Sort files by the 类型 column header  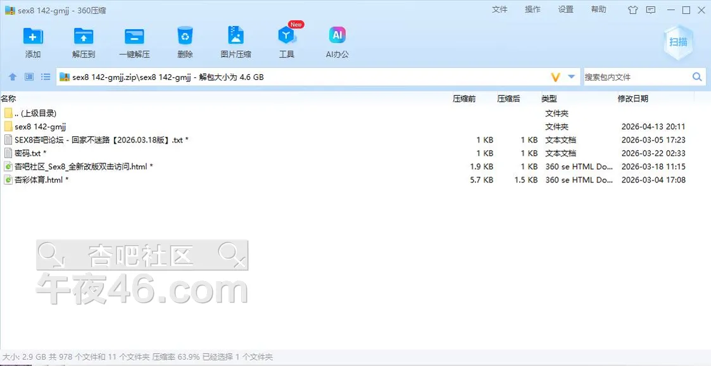[x=549, y=99]
